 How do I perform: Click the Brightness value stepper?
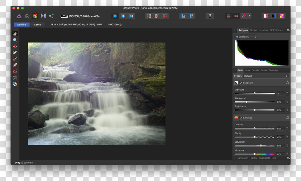pyautogui.click(x=287, y=110)
